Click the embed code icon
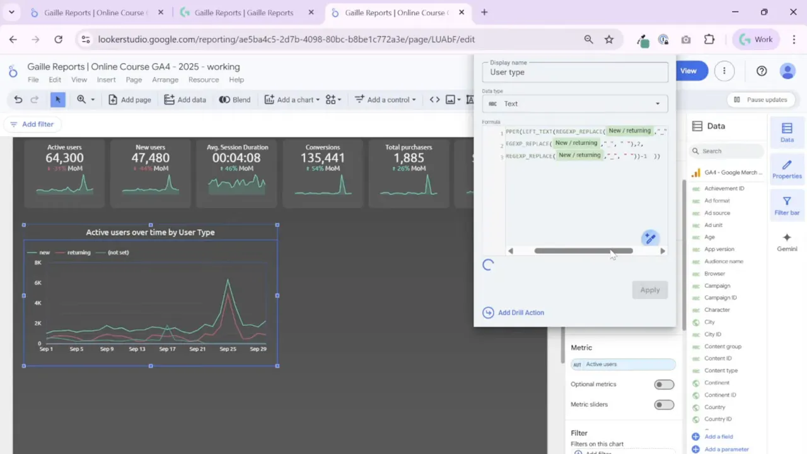 pyautogui.click(x=434, y=100)
